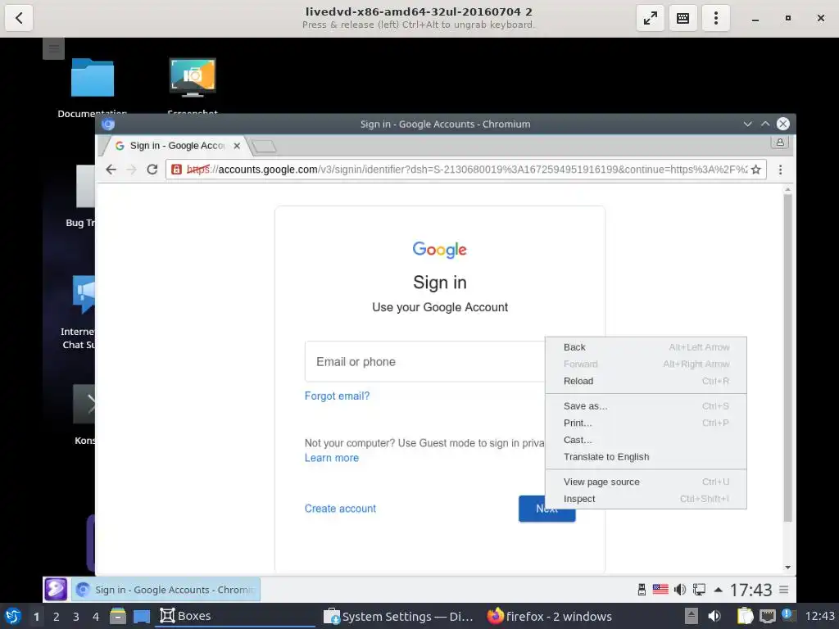Viewport: 839px width, 629px height.
Task: Switch to System Settings in taskbar
Action: (x=399, y=617)
